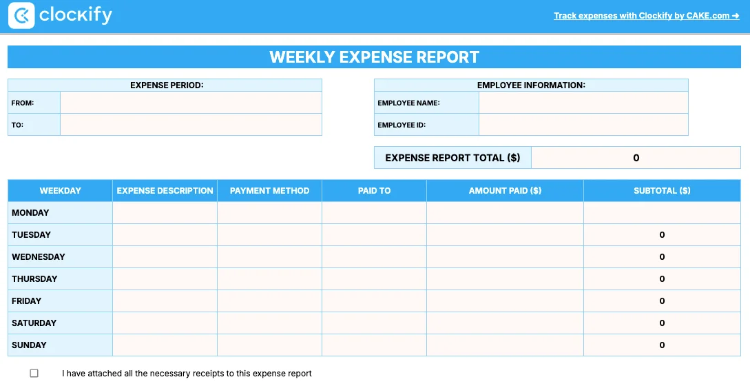The height and width of the screenshot is (386, 750).
Task: Click the Employee ID input cell
Action: pyautogui.click(x=583, y=125)
